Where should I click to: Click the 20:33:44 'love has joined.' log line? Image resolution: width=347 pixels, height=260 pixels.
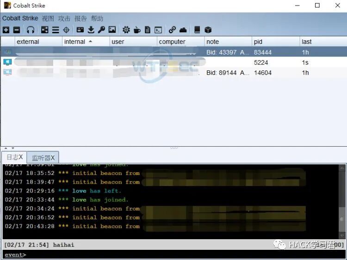[x=66, y=199]
